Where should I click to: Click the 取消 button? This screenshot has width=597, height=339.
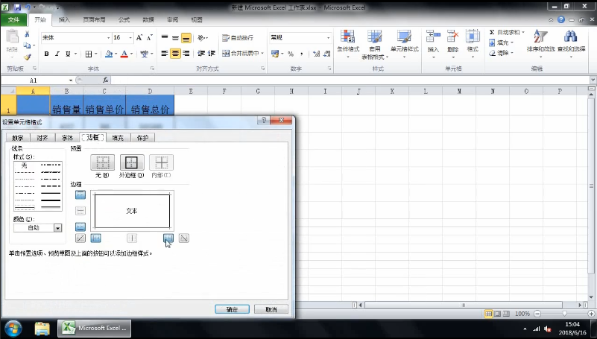pos(271,308)
